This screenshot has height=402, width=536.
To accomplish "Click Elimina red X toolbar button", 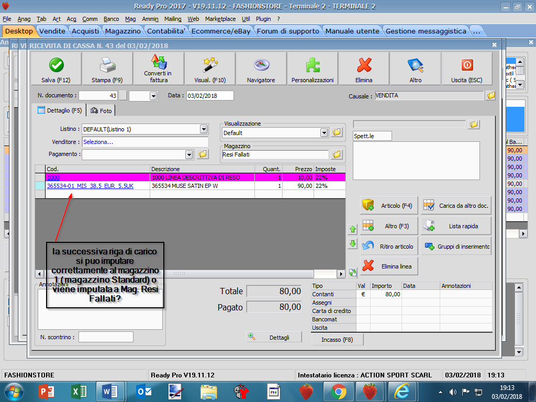I will (x=364, y=69).
